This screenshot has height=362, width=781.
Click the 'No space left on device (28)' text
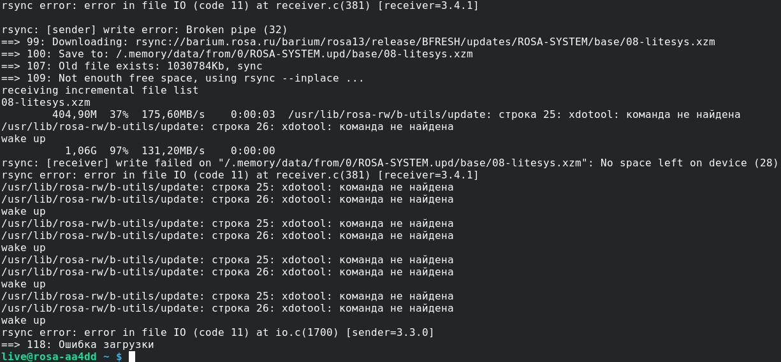[689, 163]
